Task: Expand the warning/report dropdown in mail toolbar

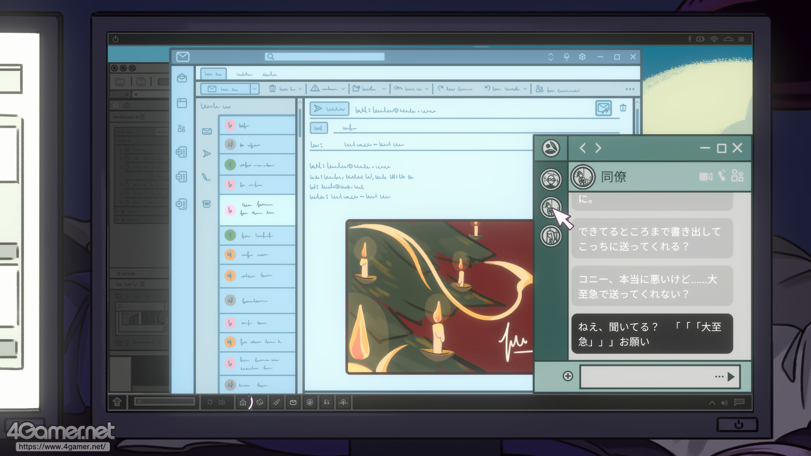Action: pyautogui.click(x=343, y=89)
